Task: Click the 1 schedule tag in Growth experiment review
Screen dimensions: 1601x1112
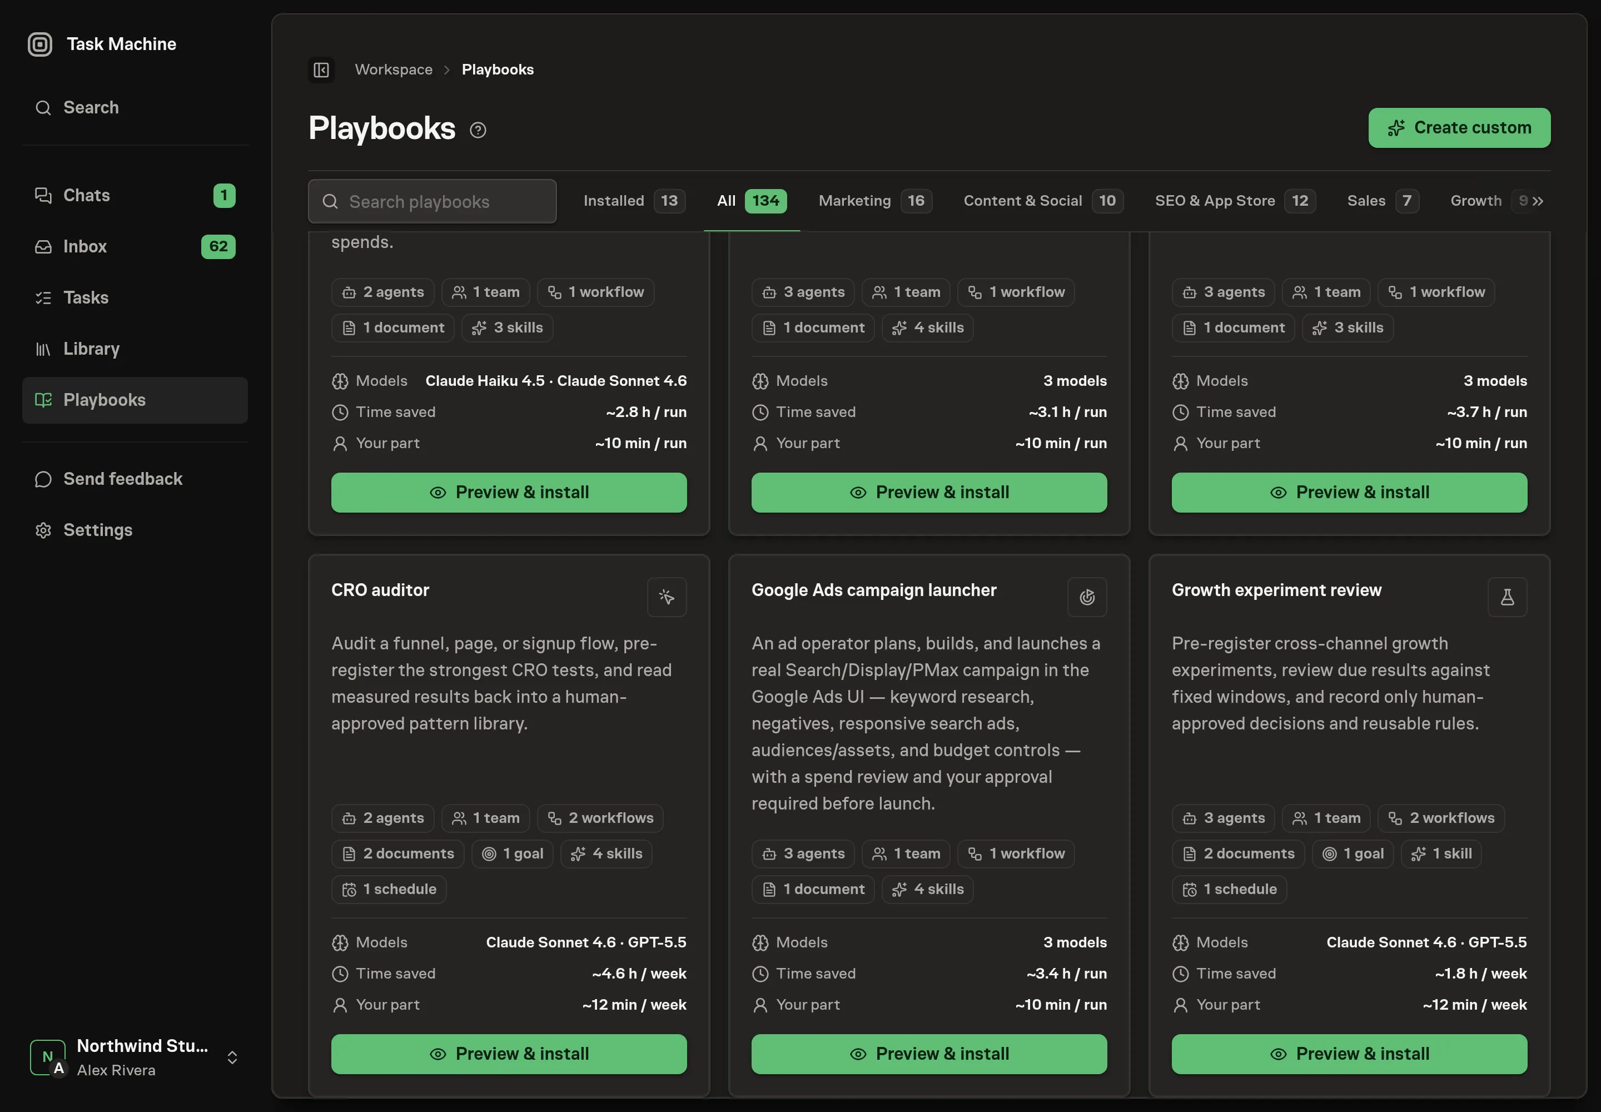Action: 1229,890
